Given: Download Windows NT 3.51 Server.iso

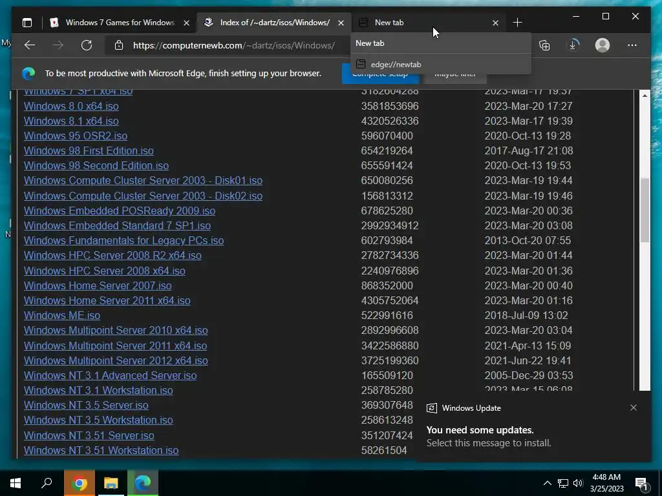Looking at the screenshot, I should coord(89,435).
